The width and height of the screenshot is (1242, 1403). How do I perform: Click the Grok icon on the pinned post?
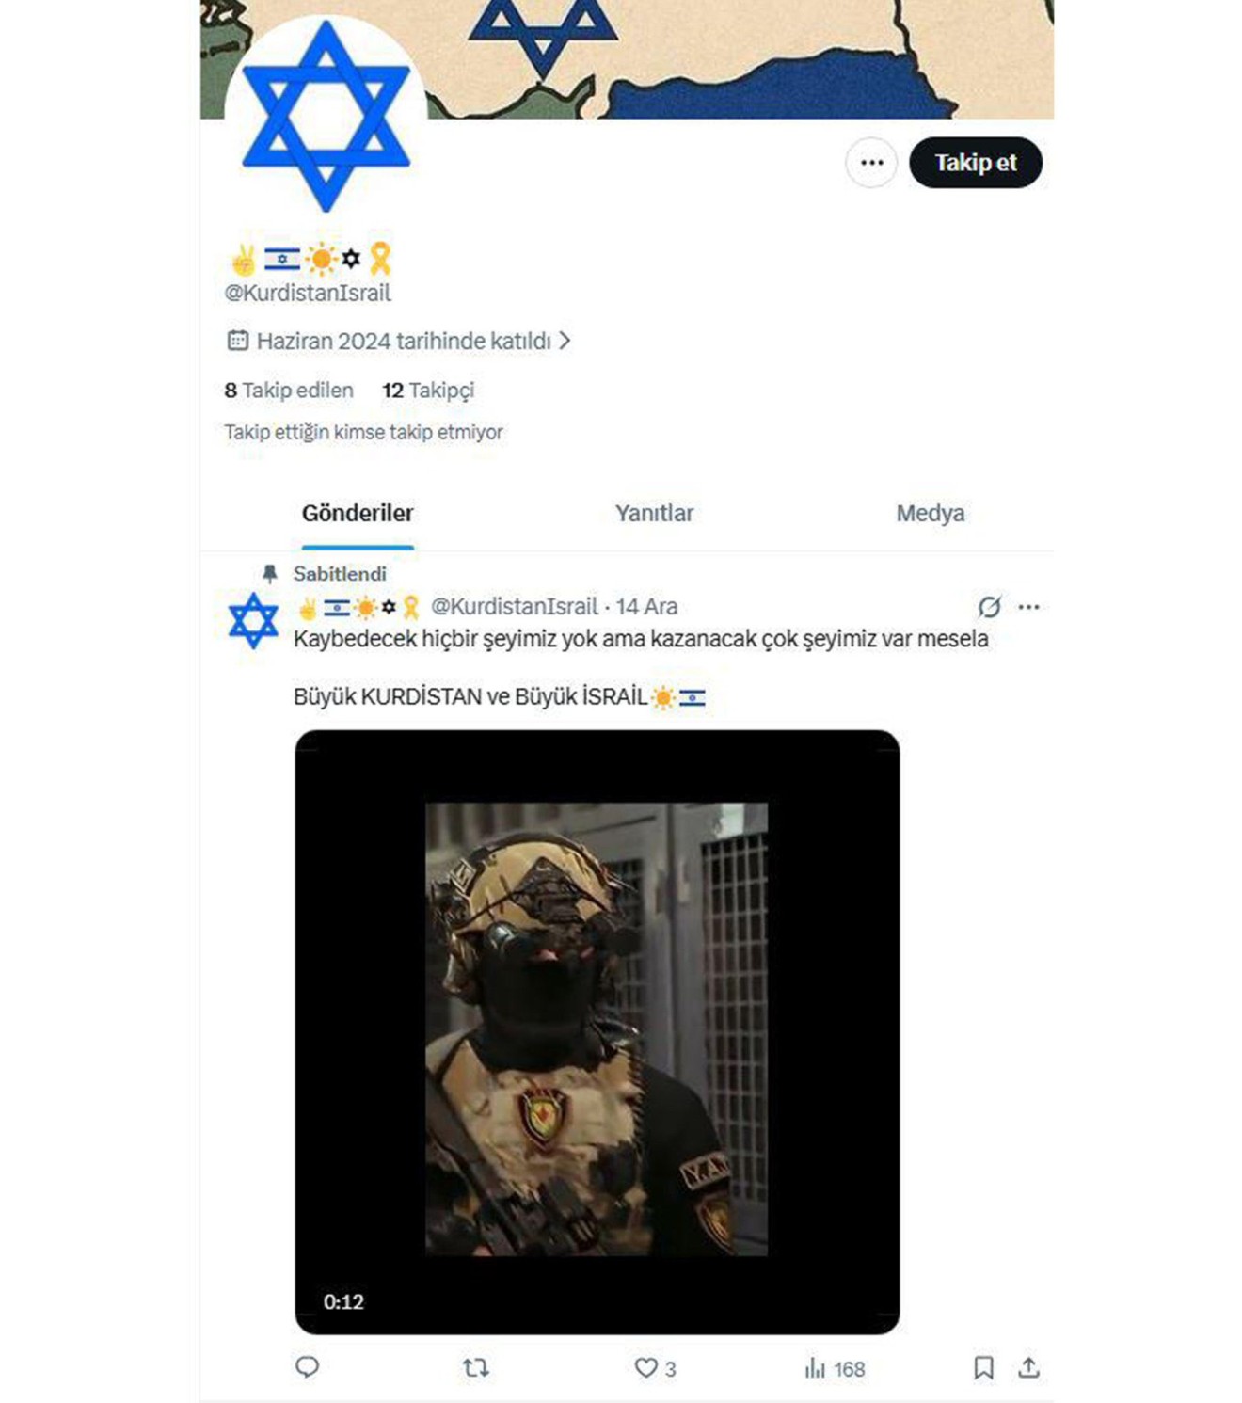pyautogui.click(x=989, y=607)
